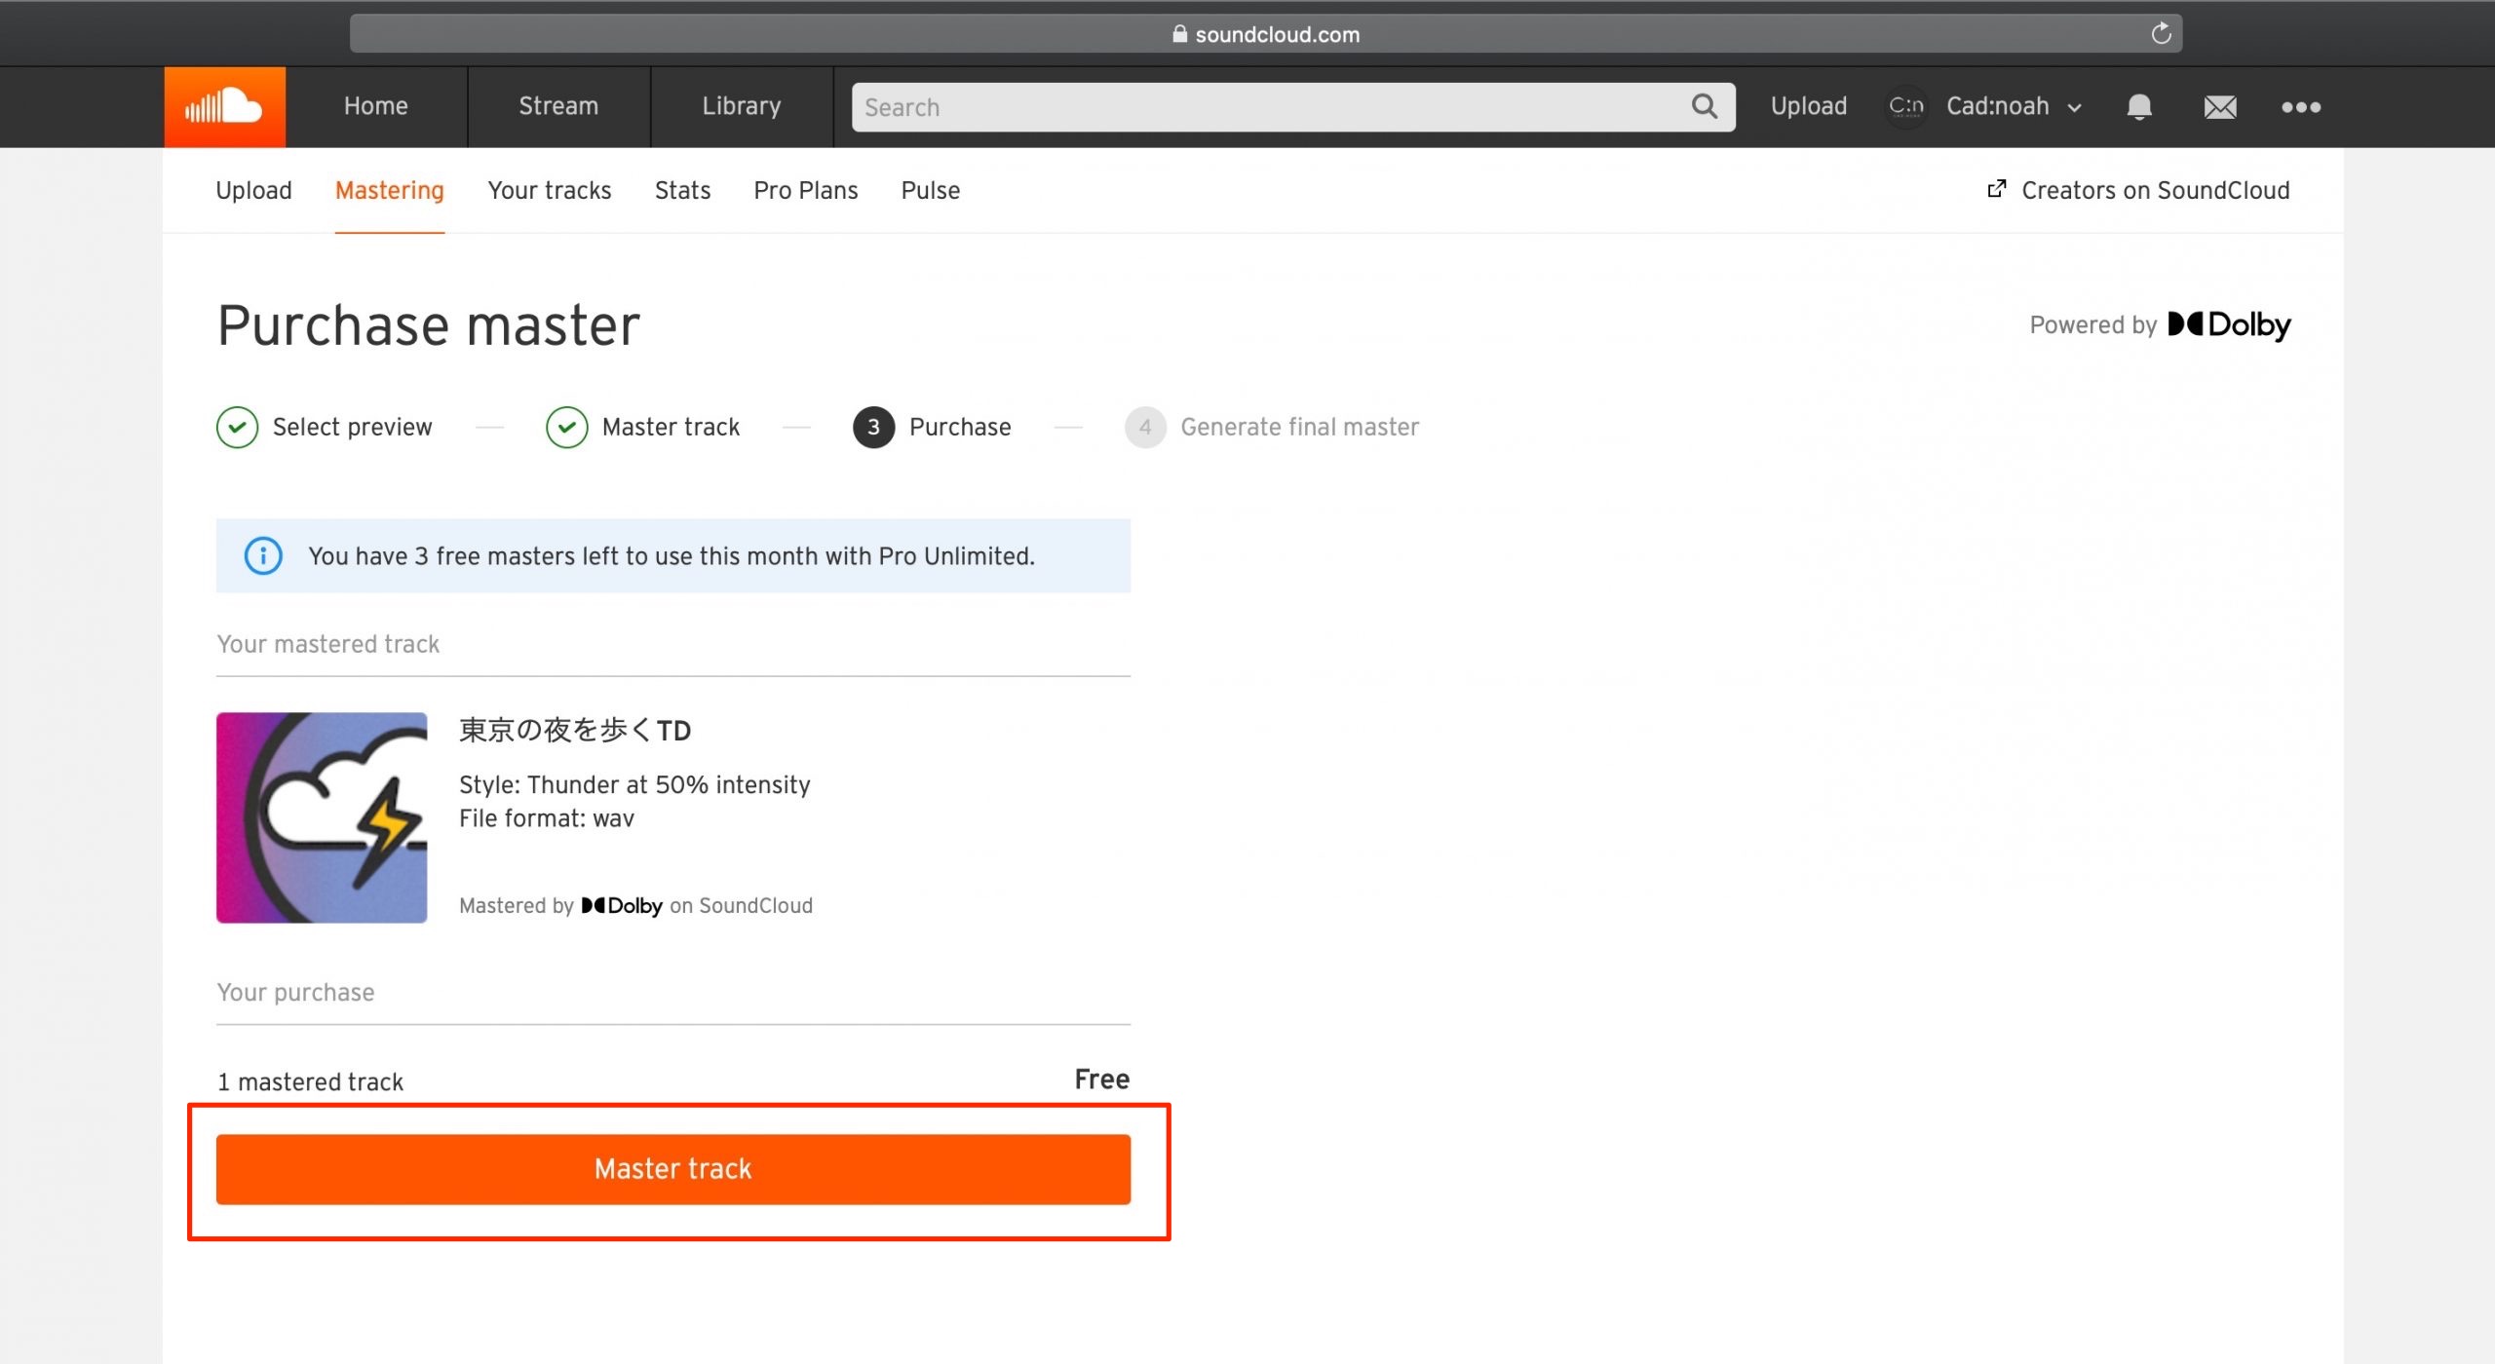Go to Home in top navigation
This screenshot has width=2495, height=1364.
376,106
